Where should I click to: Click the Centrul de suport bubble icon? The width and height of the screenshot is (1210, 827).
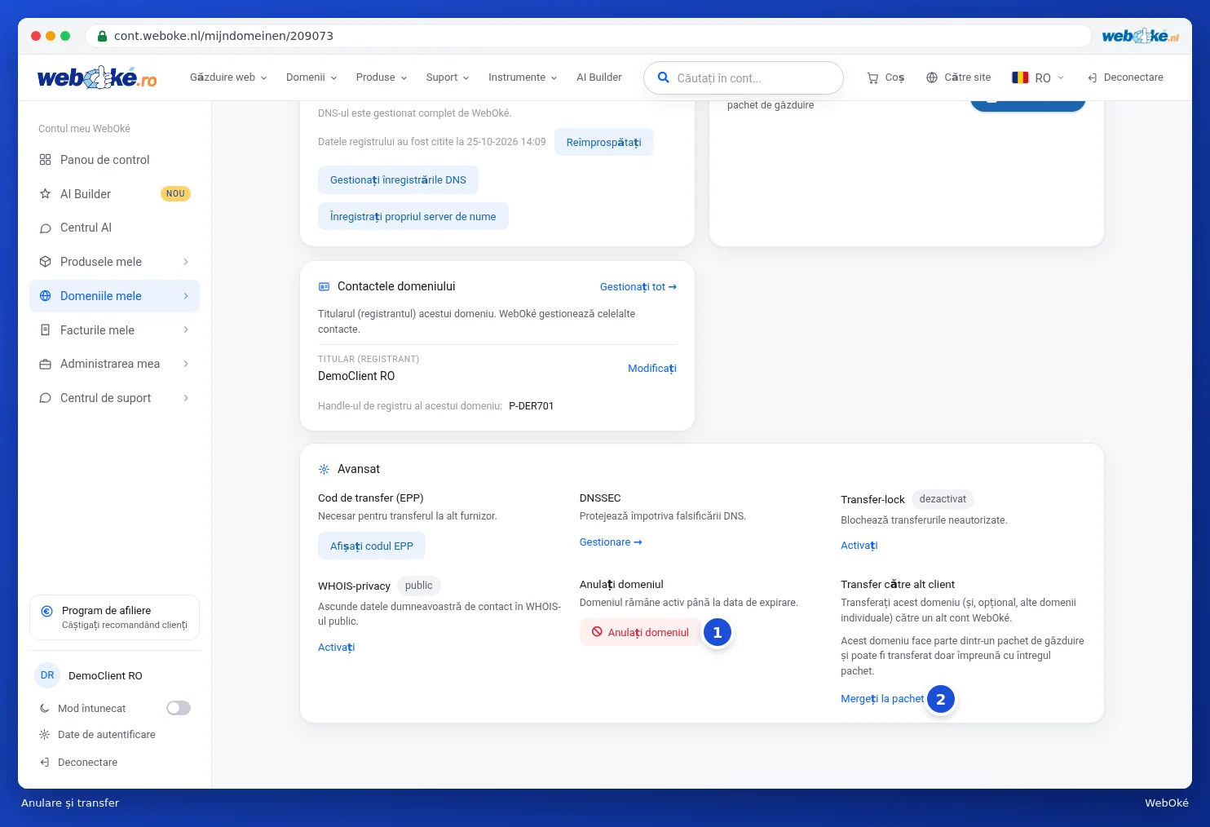pyautogui.click(x=46, y=398)
